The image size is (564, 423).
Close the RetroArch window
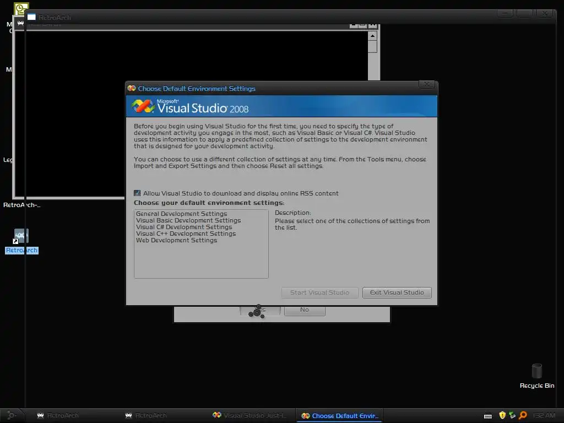545,14
